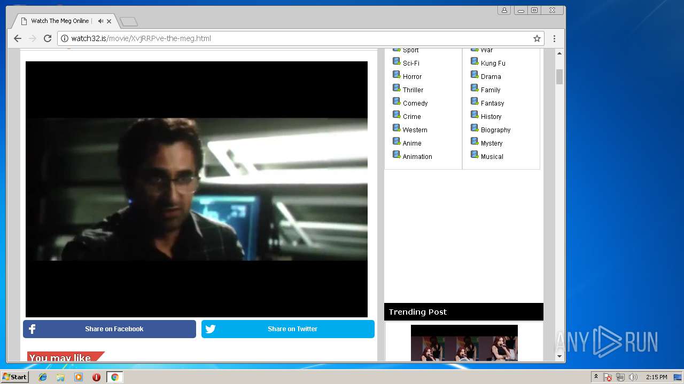Open the Musical genre link
The height and width of the screenshot is (384, 684).
pyautogui.click(x=492, y=157)
